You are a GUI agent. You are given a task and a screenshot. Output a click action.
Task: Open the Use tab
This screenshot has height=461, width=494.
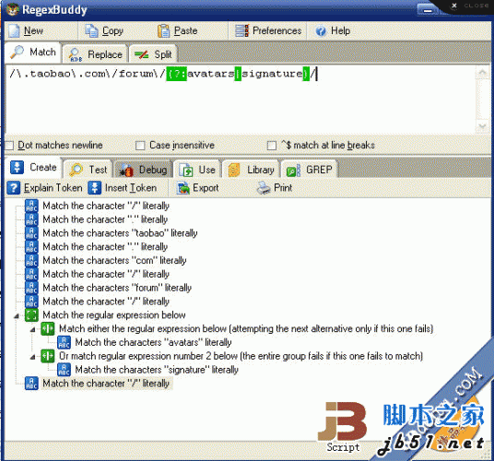[197, 170]
